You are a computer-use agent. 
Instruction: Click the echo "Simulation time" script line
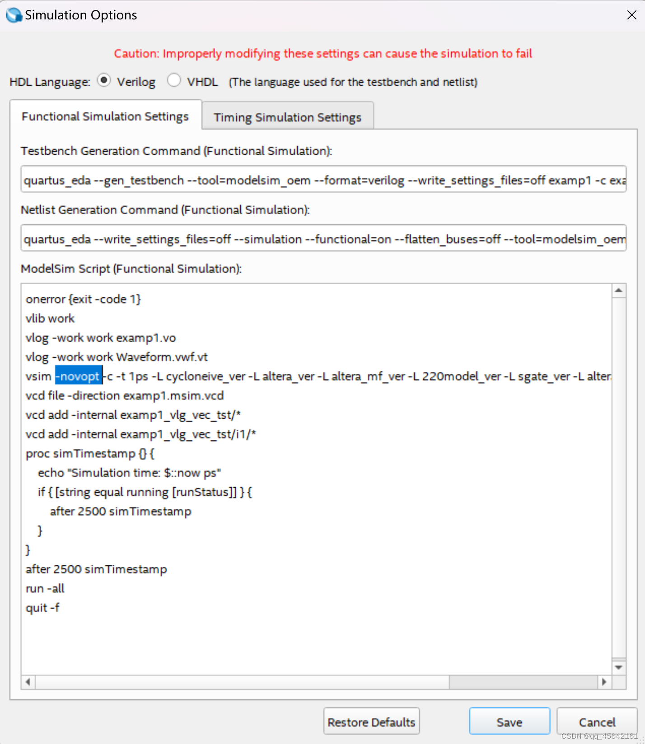coord(129,473)
